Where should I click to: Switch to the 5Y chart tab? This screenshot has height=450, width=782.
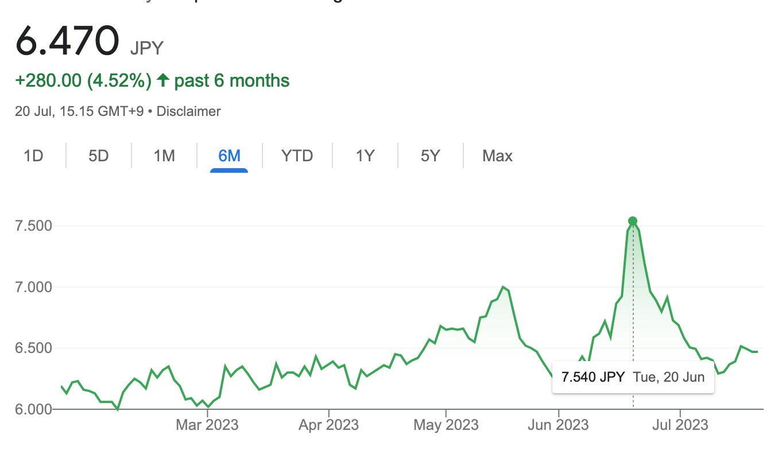tap(430, 156)
